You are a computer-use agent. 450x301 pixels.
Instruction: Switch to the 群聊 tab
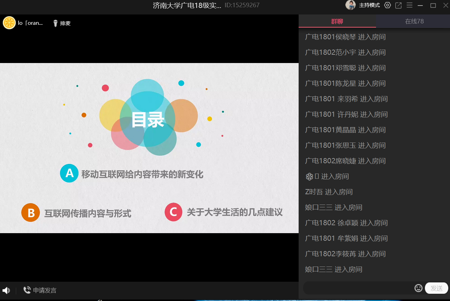(337, 21)
